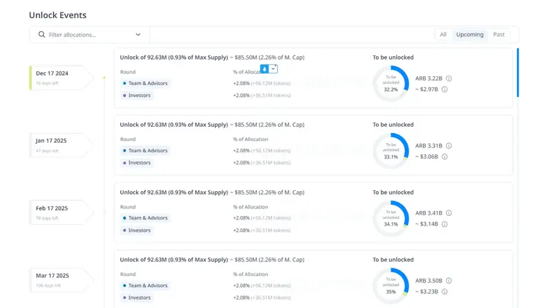Click the ARB 3.50B value
553x308 pixels.
point(429,280)
